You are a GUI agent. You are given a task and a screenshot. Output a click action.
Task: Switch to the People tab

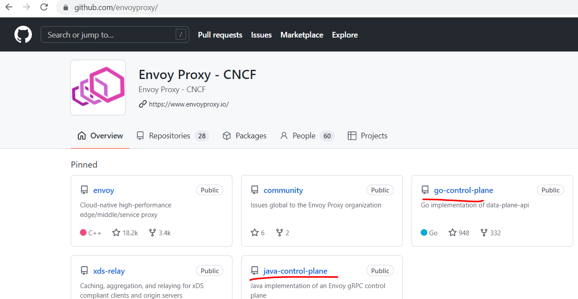[x=307, y=136]
